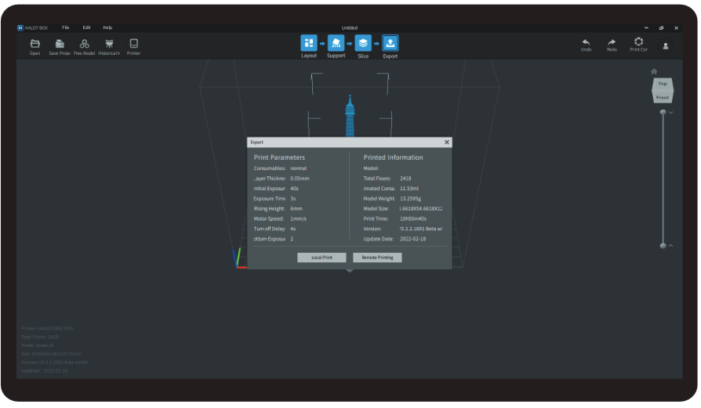
Task: Click the Motor Speed value 1mm/s
Action: (298, 219)
